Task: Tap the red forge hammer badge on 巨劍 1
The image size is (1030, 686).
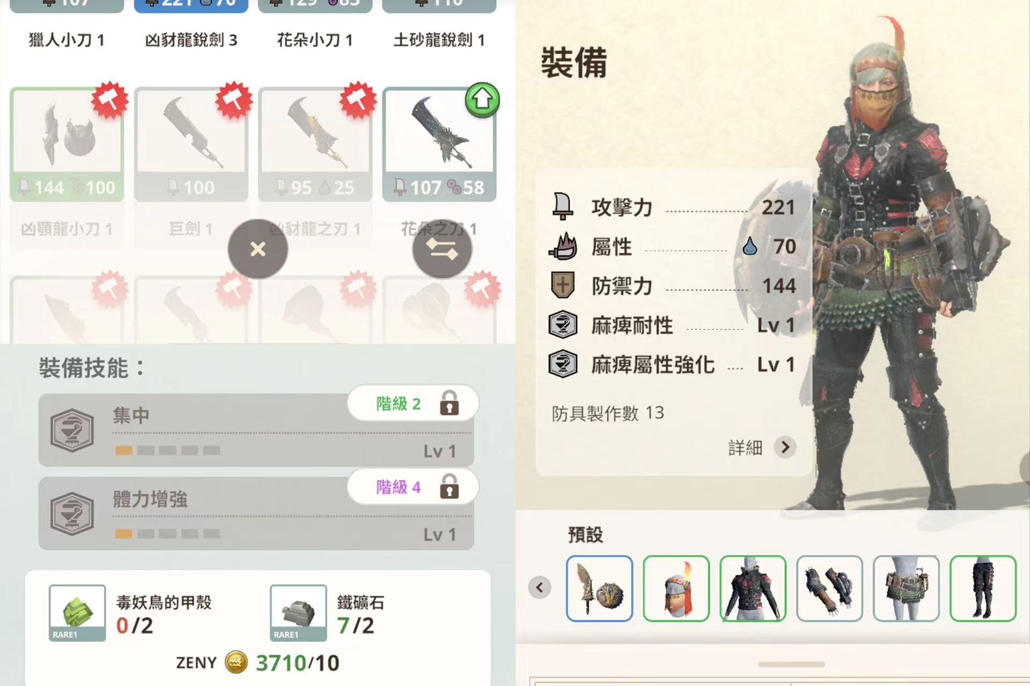Action: (234, 100)
